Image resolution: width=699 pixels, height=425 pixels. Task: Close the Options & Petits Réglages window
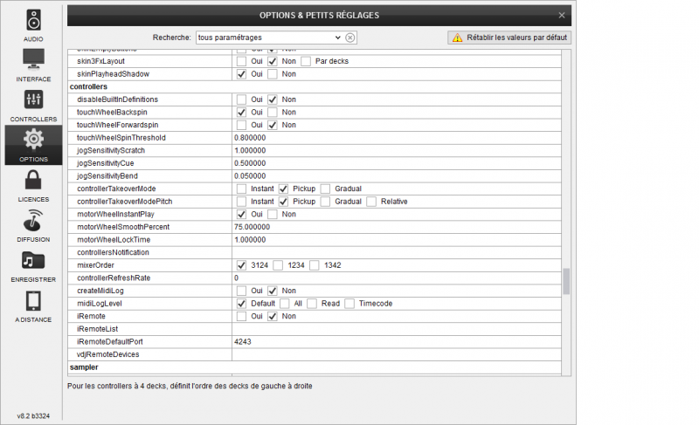[562, 15]
